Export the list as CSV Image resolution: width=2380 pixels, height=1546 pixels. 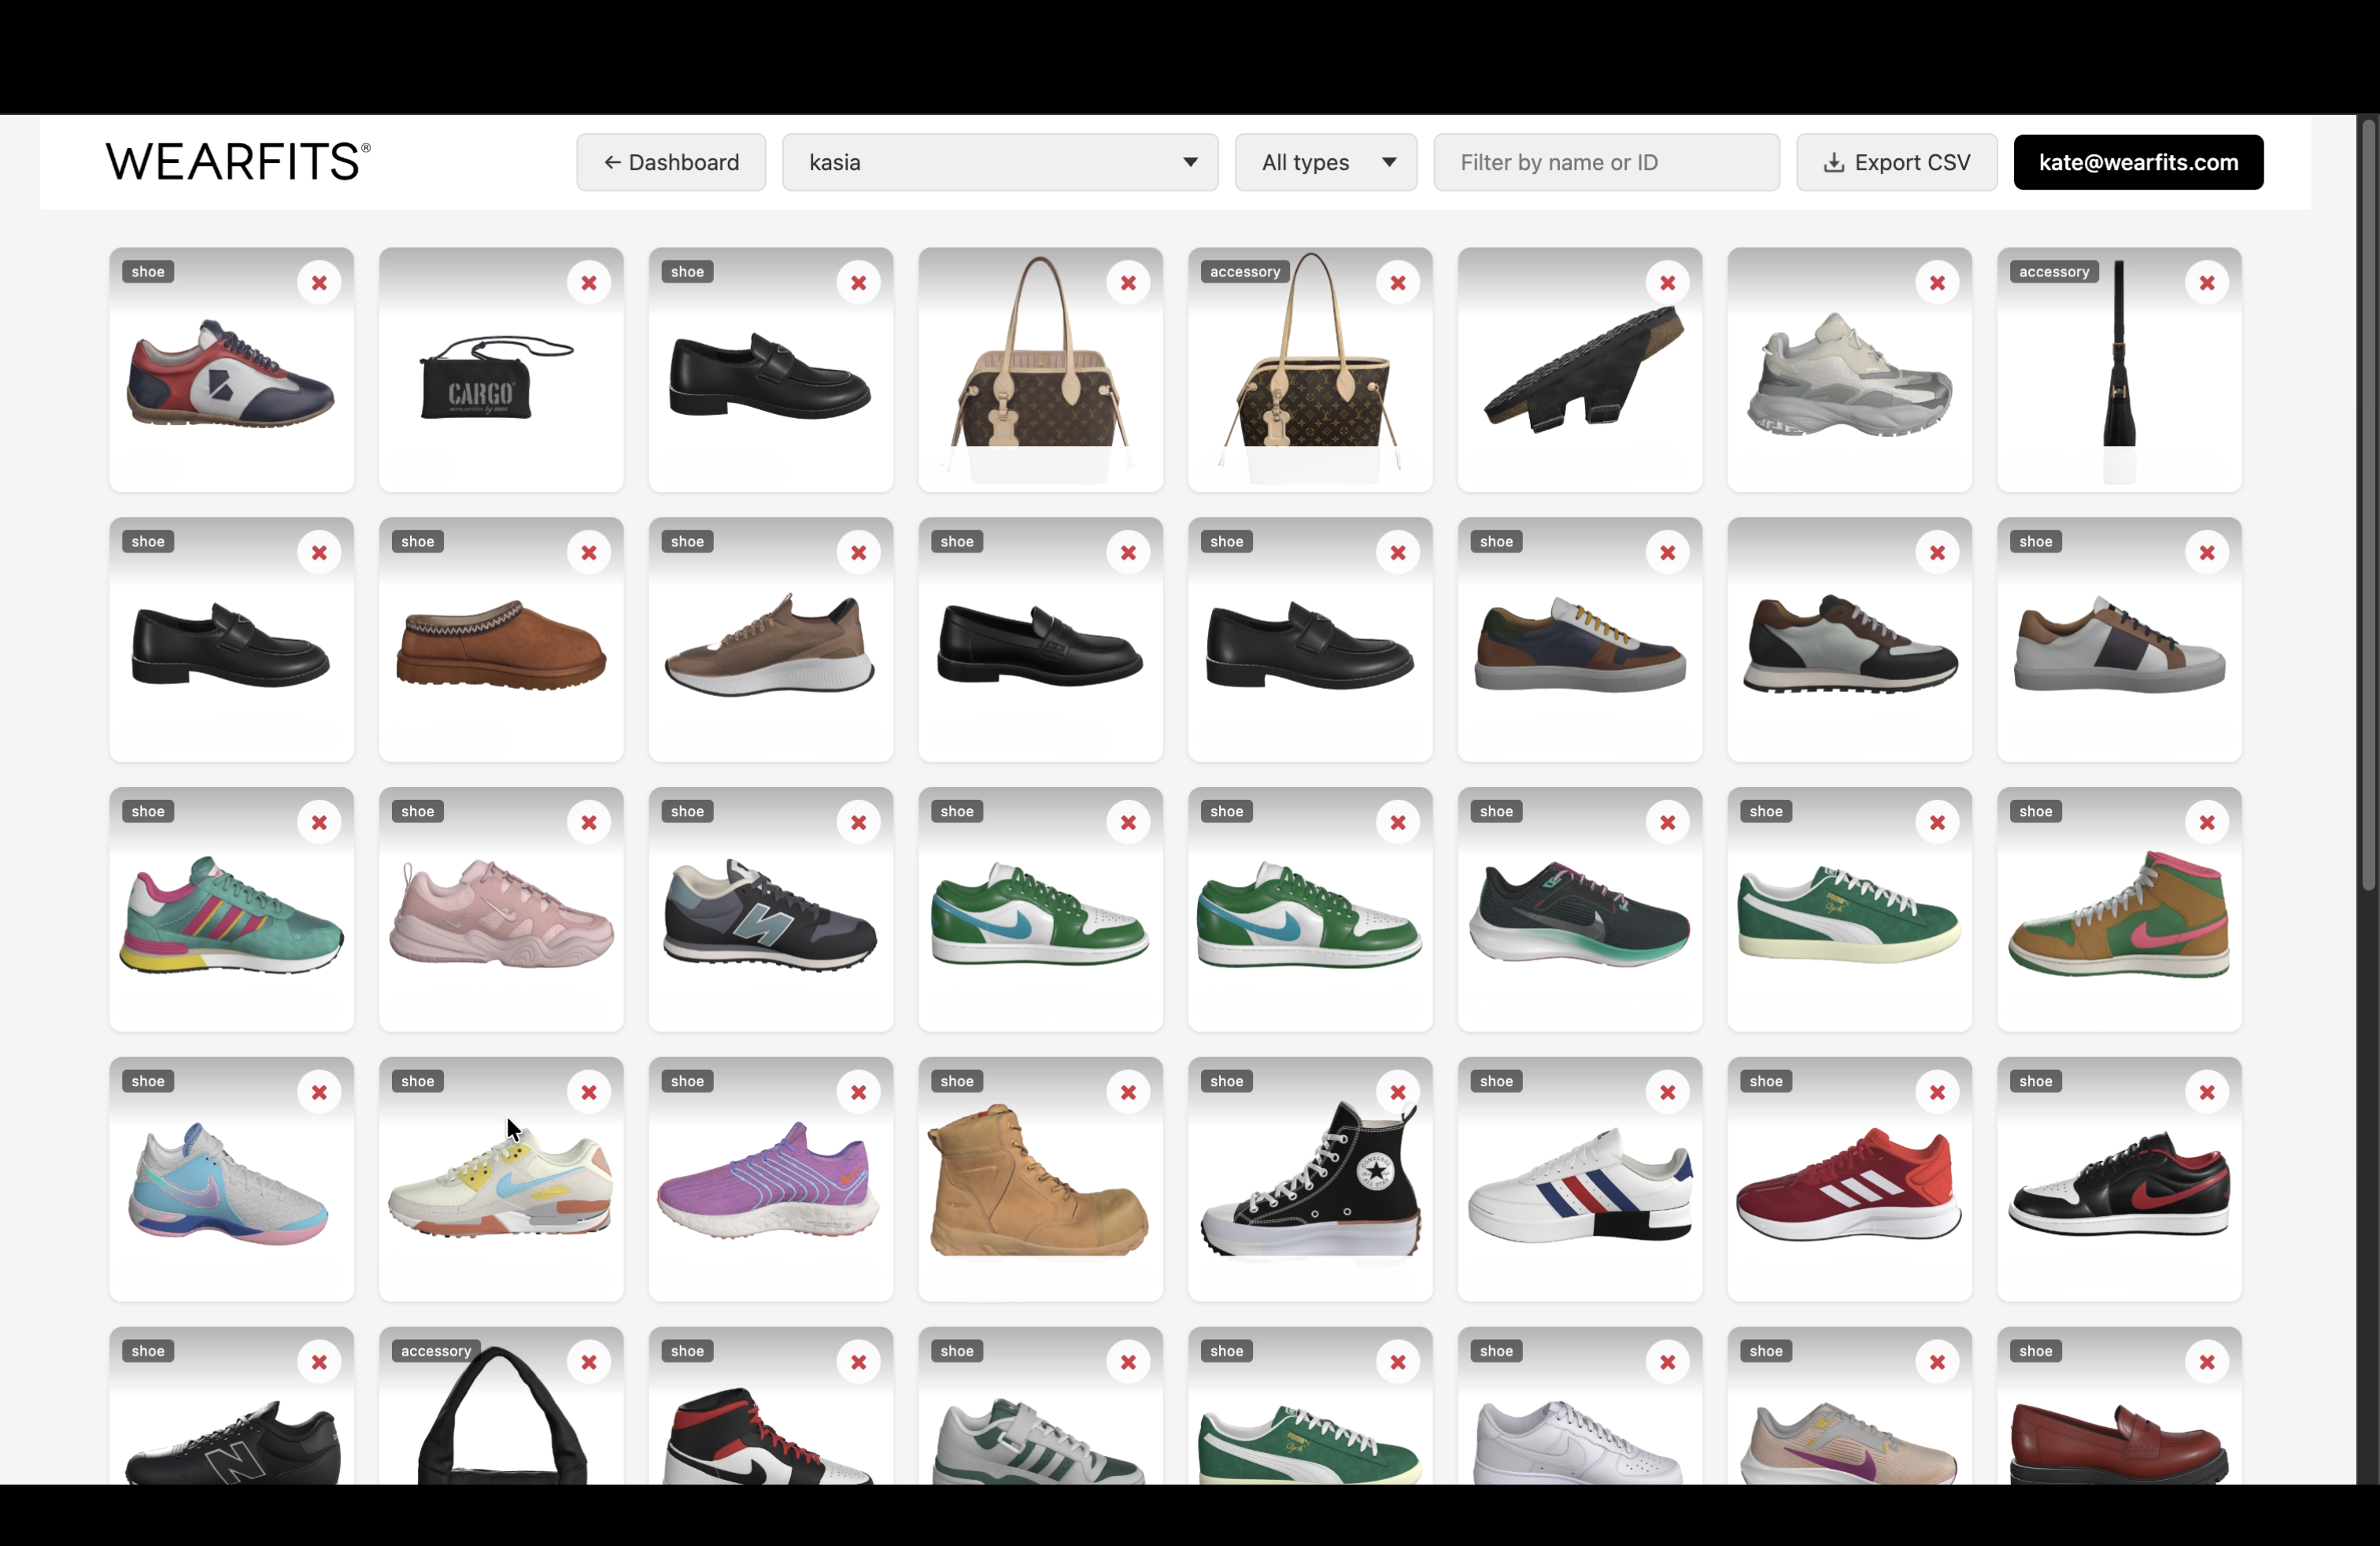1896,162
